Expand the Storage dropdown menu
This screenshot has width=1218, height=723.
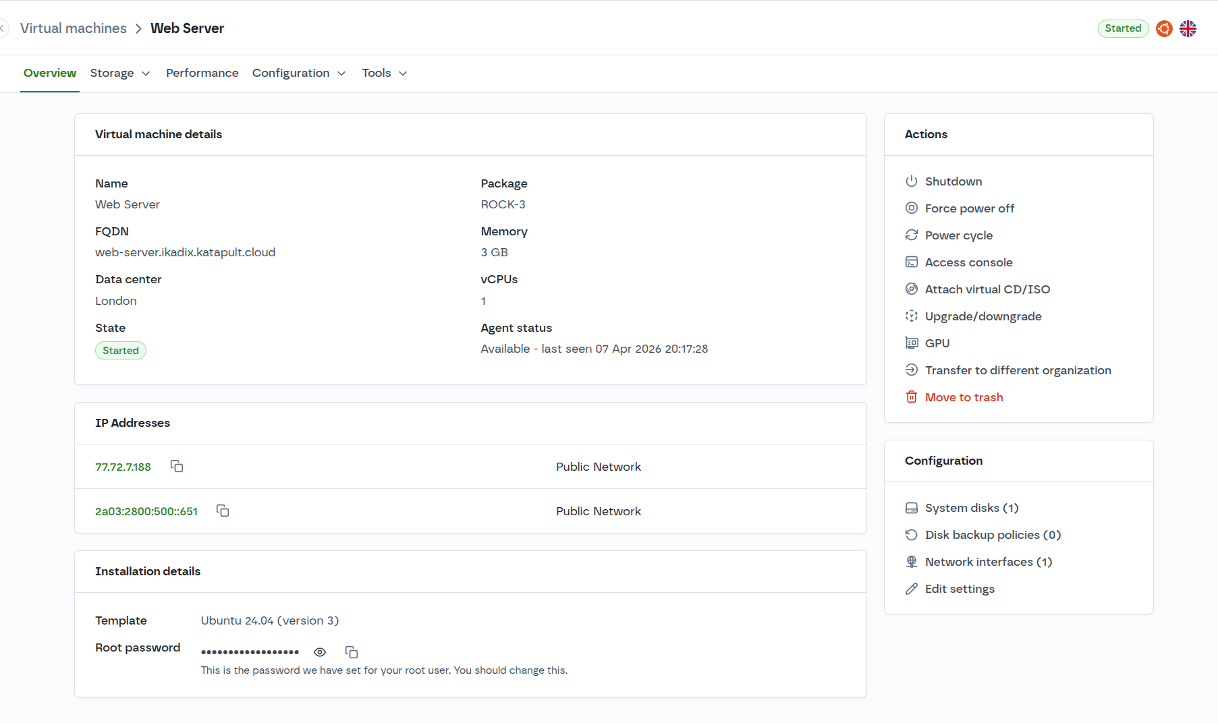point(120,73)
